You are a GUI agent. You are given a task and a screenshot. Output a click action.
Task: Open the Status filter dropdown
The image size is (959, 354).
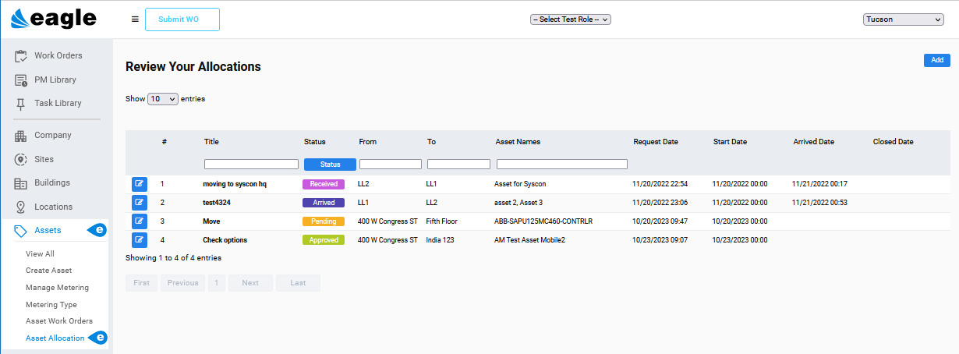(330, 165)
